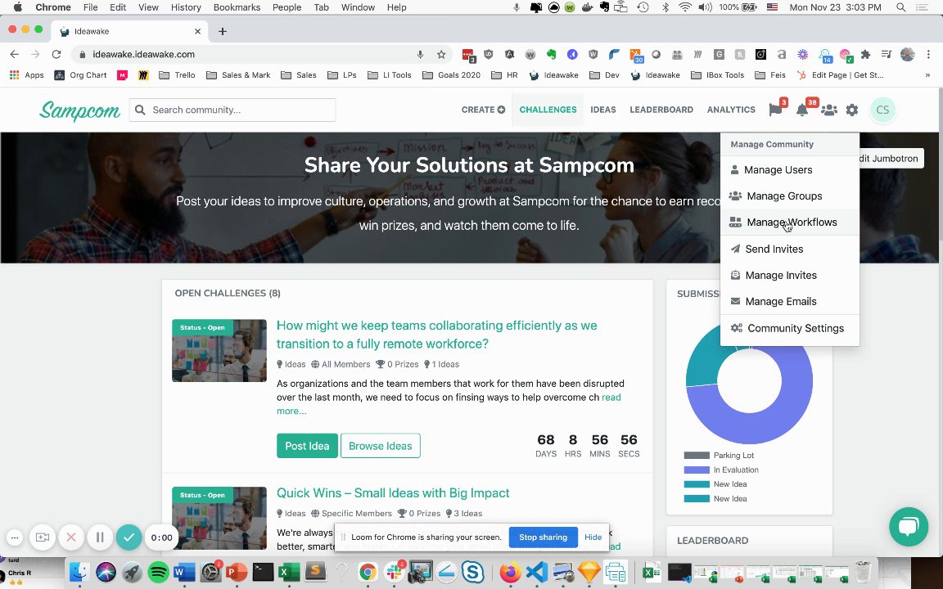Toggle the In Evaluation legend swatch
This screenshot has height=589, width=943.
click(x=697, y=470)
